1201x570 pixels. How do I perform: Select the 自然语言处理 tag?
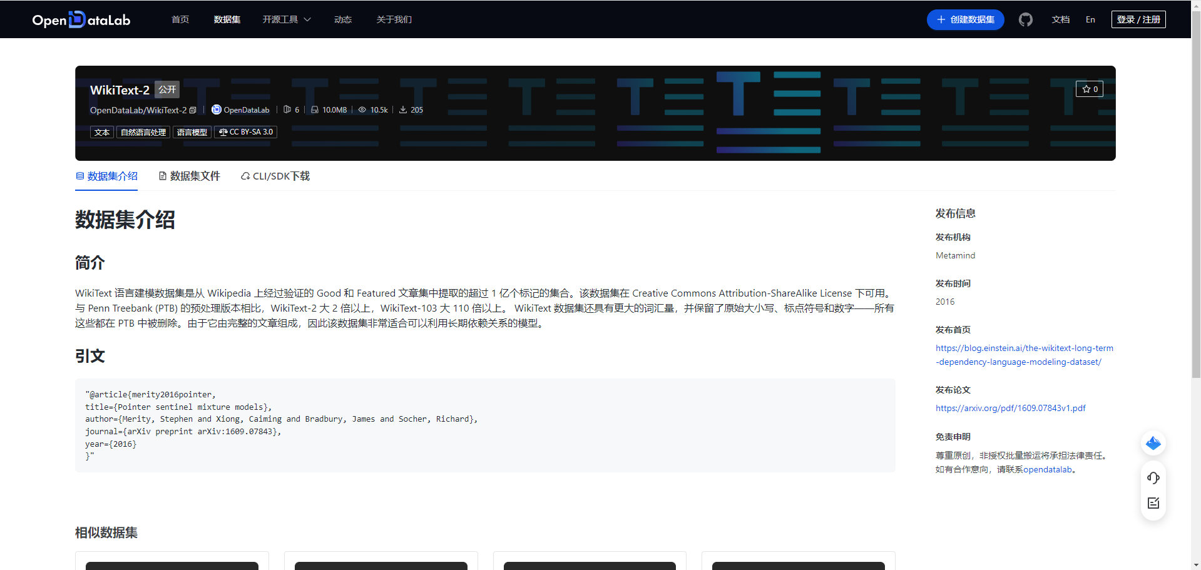[143, 132]
